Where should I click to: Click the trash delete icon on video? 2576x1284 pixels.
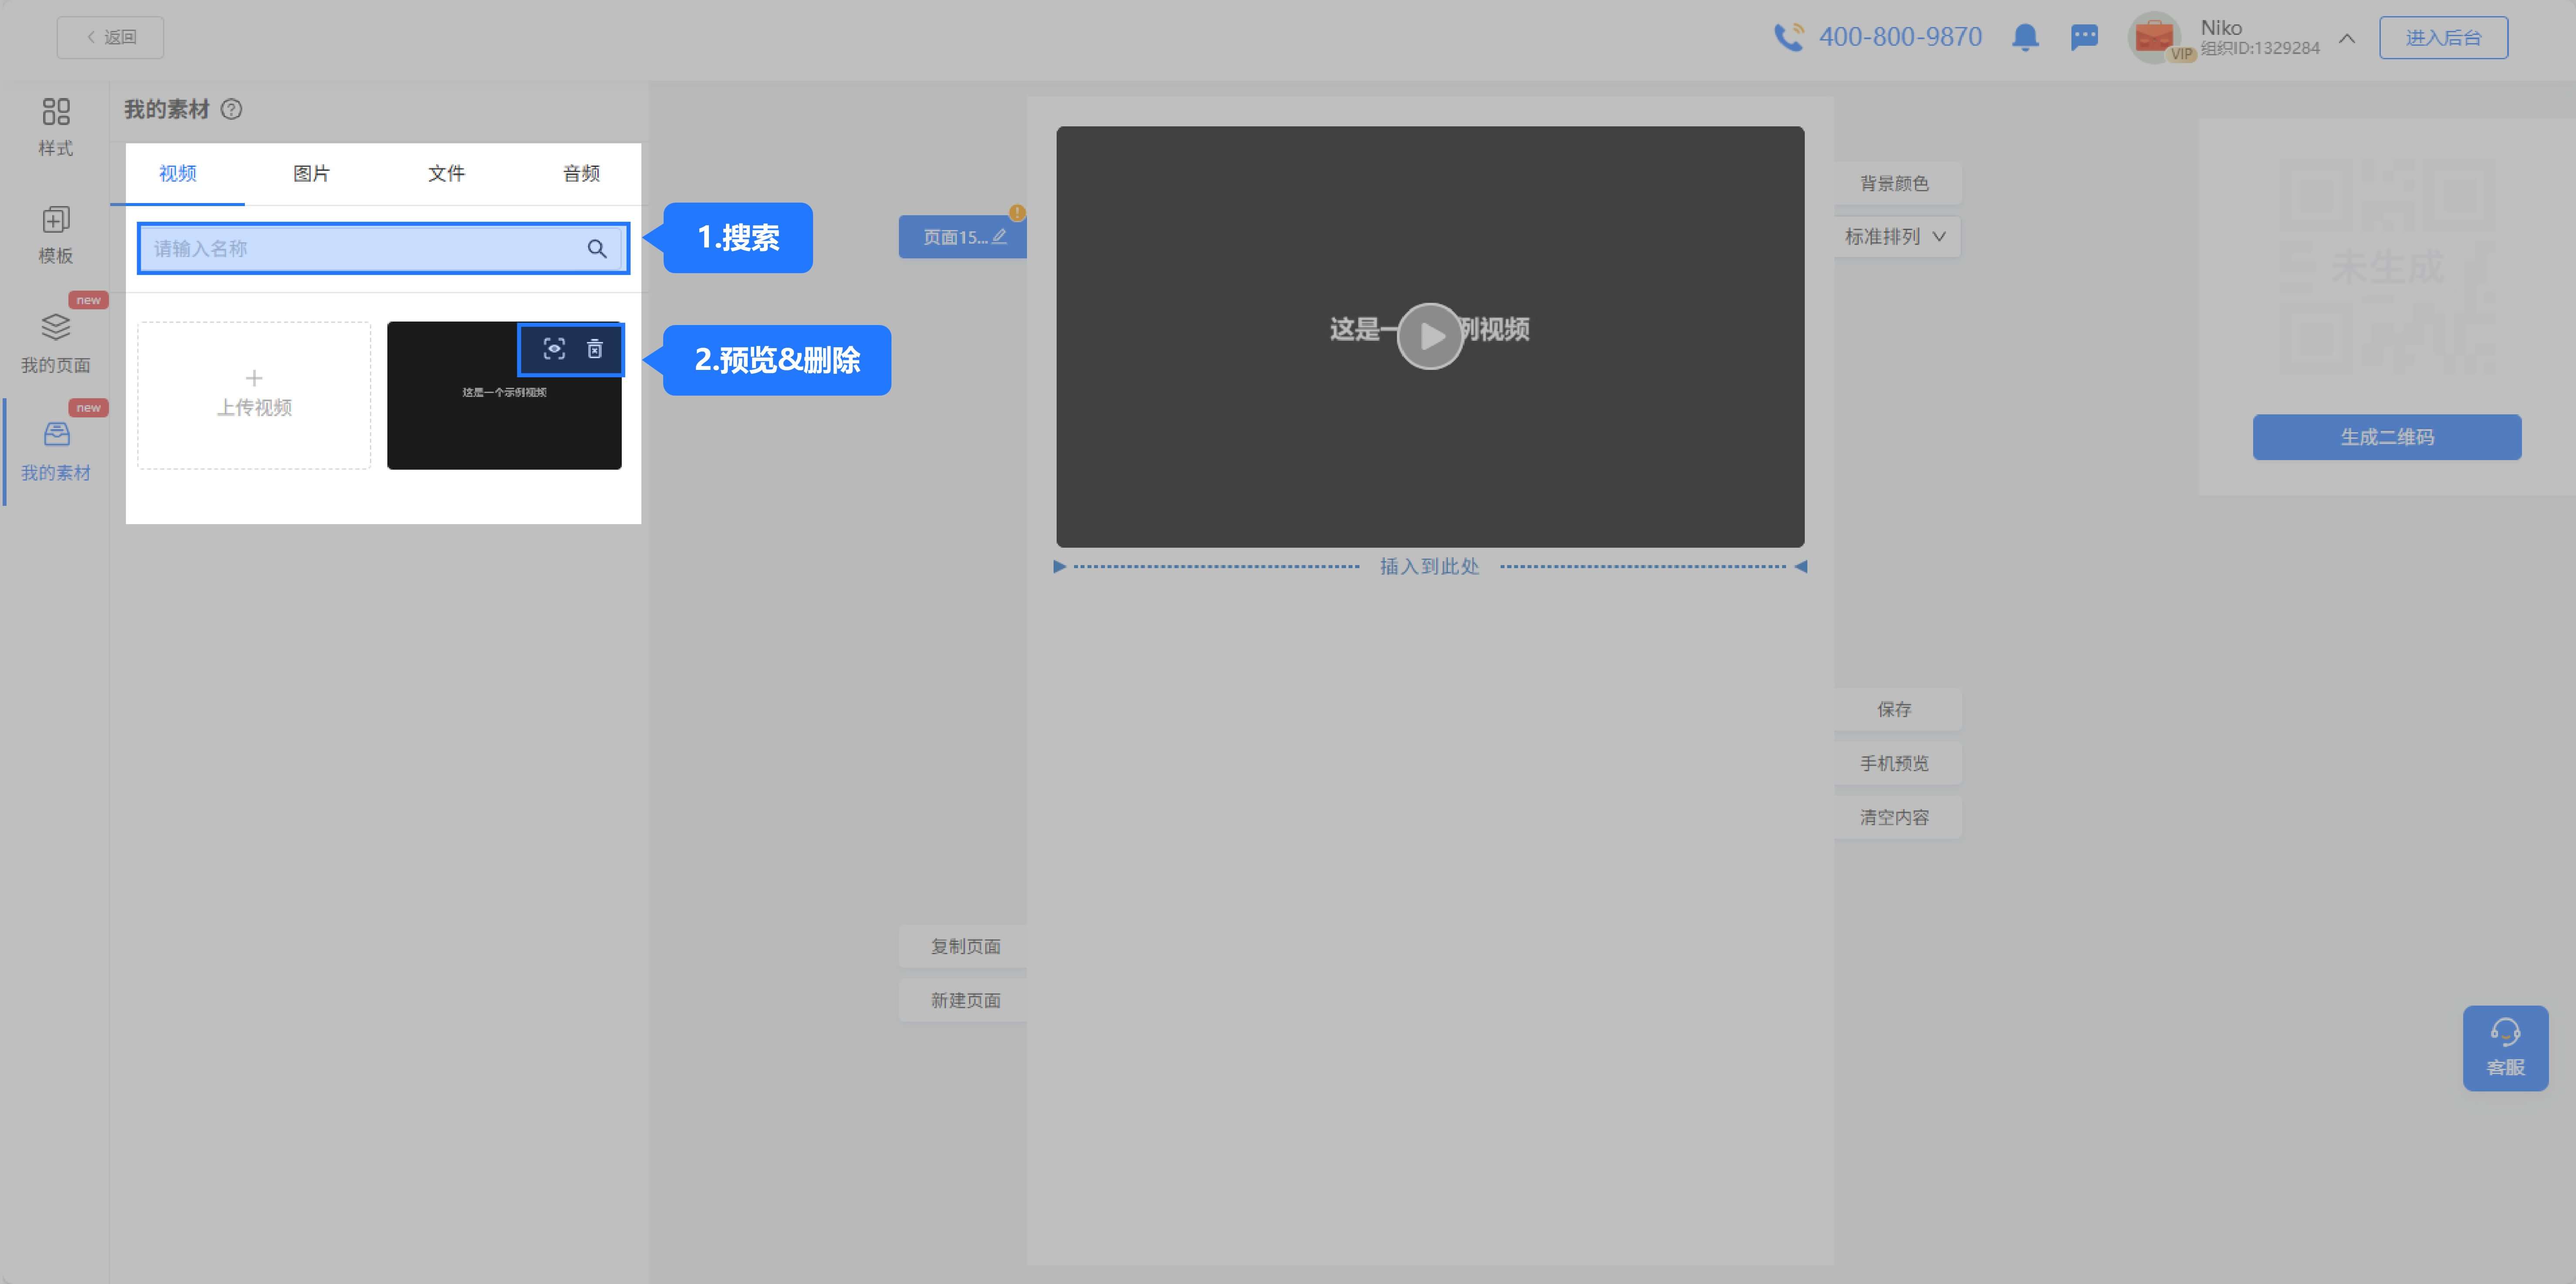click(595, 349)
